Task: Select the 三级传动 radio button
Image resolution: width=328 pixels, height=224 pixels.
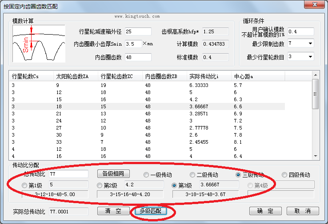Action: pos(238,175)
